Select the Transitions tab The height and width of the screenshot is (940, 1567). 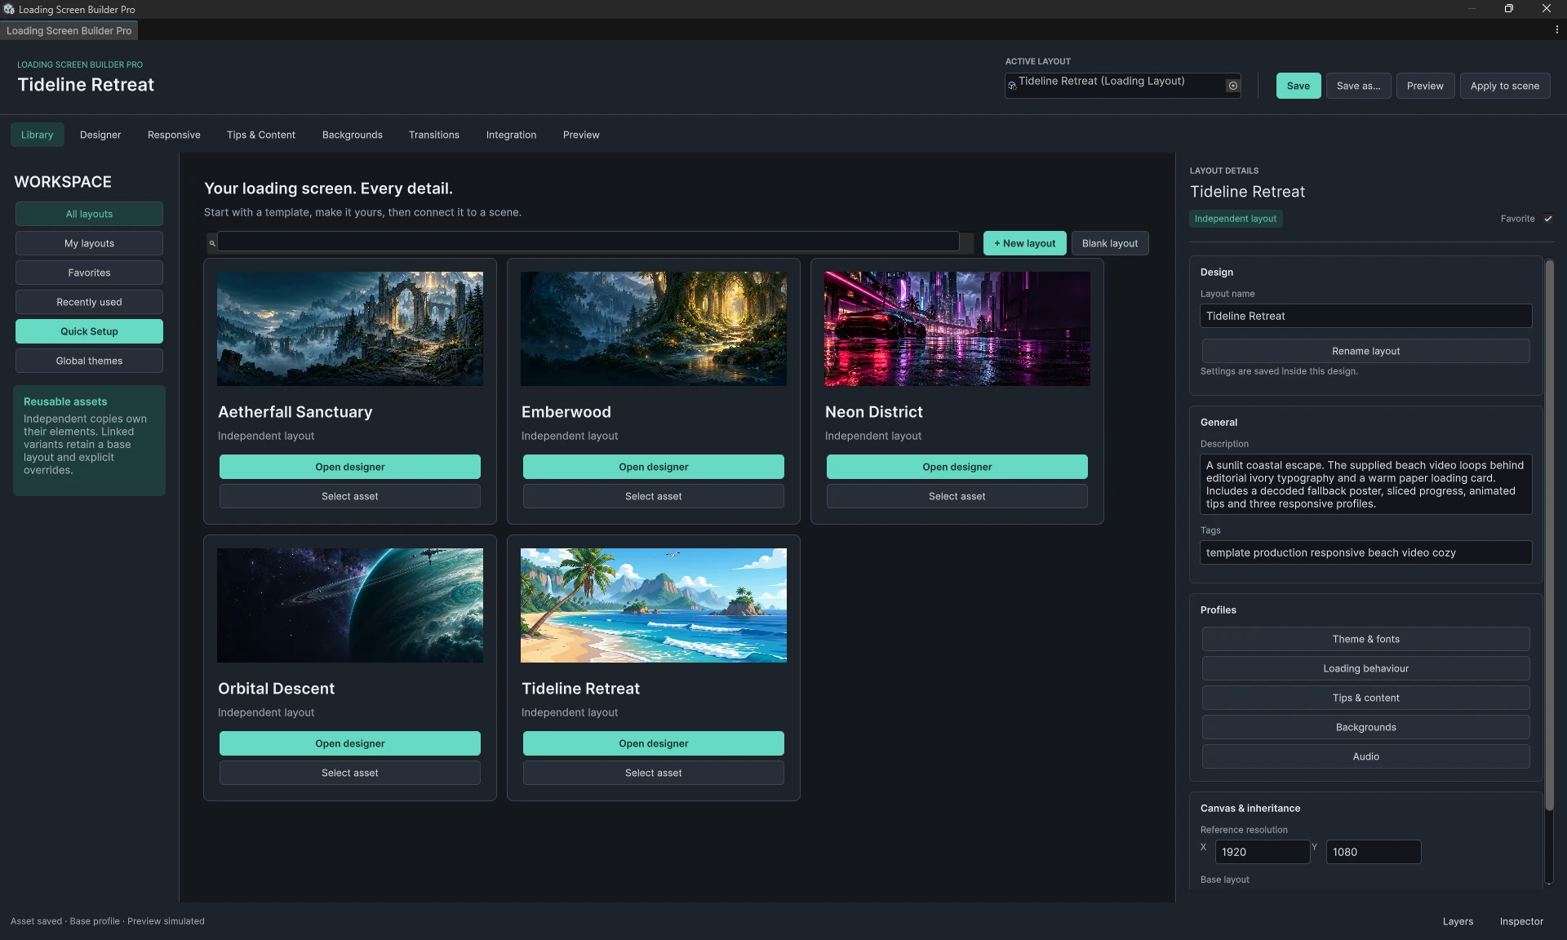(434, 135)
